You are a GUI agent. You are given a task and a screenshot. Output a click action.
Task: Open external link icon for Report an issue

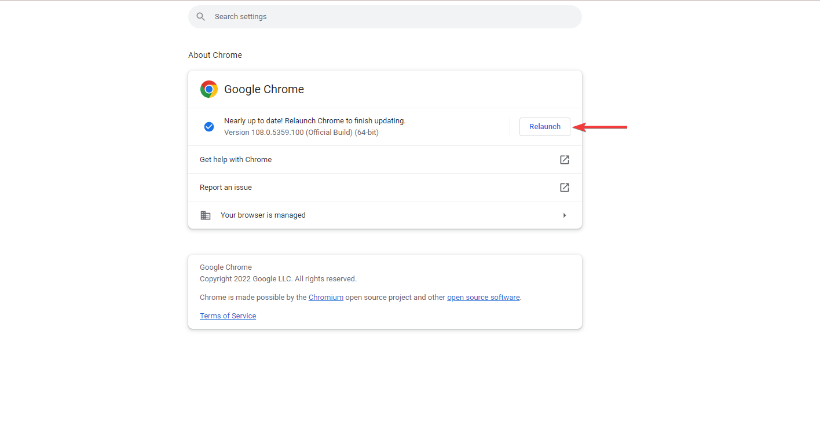click(x=565, y=188)
